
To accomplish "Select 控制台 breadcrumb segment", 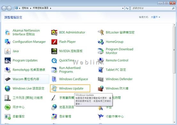I will pos(25,8).
